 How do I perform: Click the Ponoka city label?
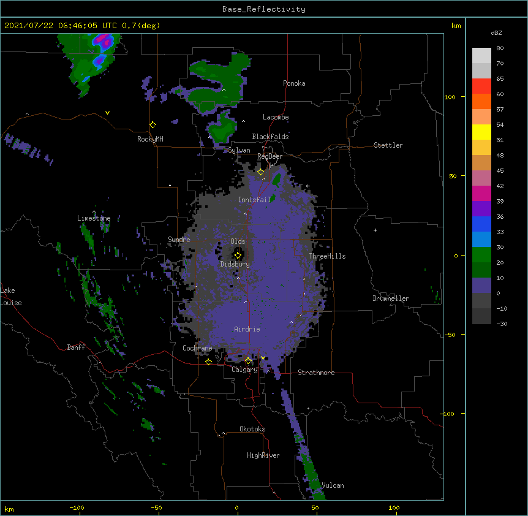coord(294,83)
